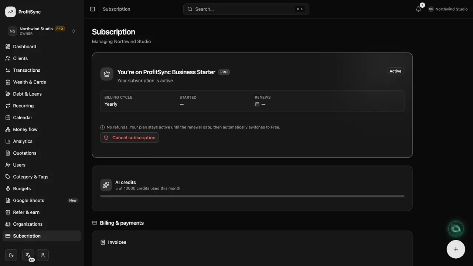The width and height of the screenshot is (473, 266).
Task: Open Quotations in sidebar
Action: pyautogui.click(x=42, y=153)
